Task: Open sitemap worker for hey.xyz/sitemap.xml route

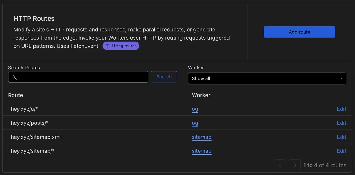Action: (x=201, y=137)
